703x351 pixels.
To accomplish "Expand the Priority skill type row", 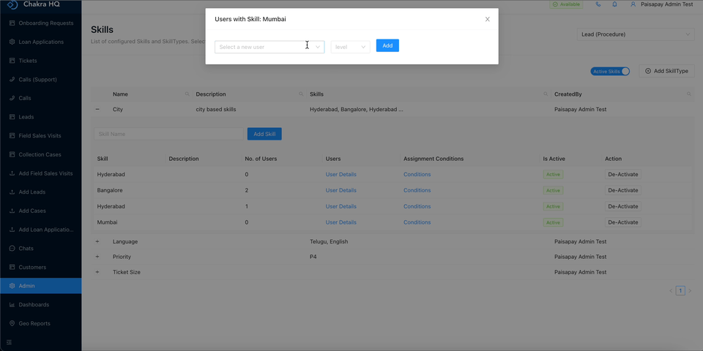I will point(97,257).
